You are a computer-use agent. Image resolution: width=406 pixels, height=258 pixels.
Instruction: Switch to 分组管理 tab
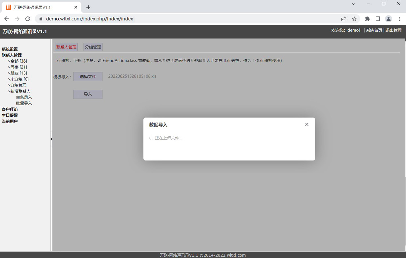tap(93, 47)
